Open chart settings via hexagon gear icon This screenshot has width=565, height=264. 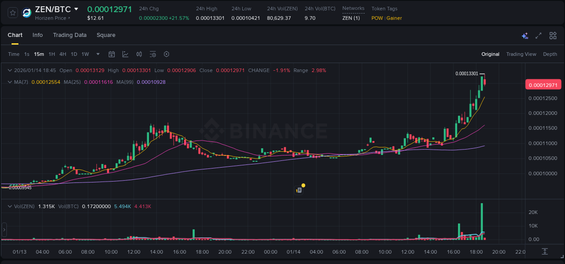pos(166,54)
